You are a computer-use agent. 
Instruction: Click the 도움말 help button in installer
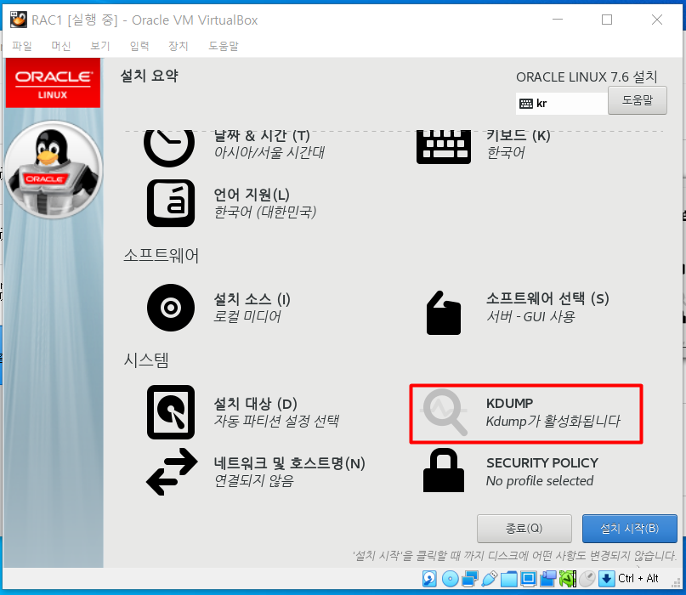pos(637,100)
